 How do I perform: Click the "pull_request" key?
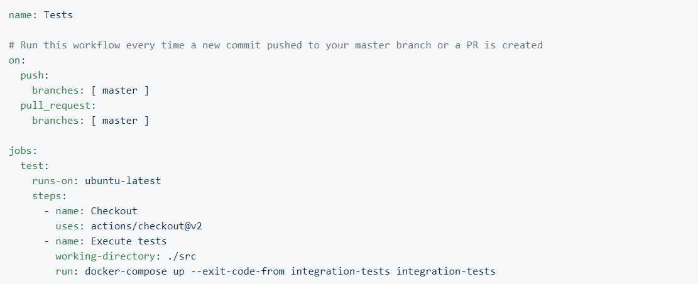pos(55,105)
